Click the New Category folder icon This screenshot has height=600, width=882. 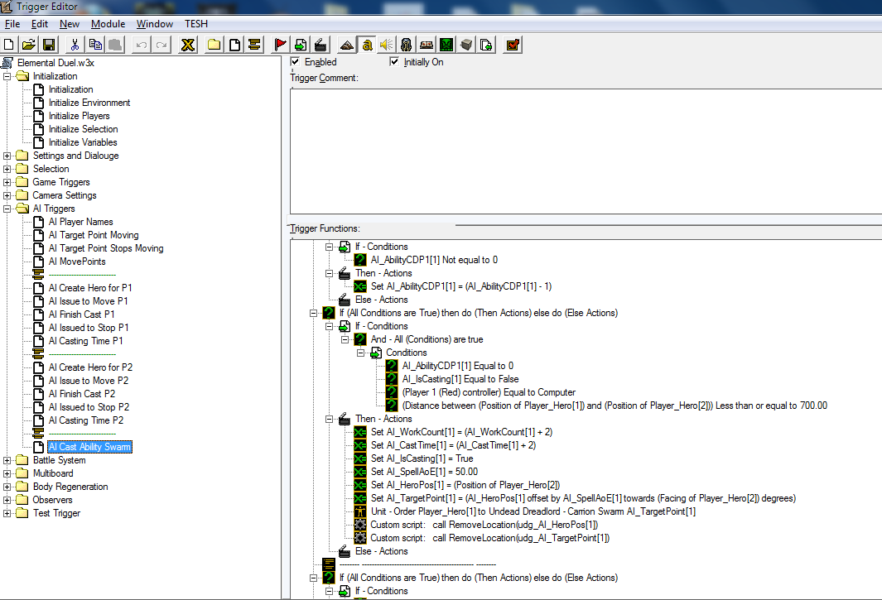214,45
